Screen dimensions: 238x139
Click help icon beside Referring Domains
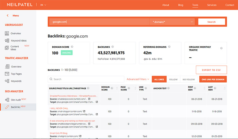click(169, 47)
